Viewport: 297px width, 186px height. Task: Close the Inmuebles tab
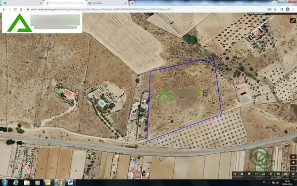click(x=126, y=3)
